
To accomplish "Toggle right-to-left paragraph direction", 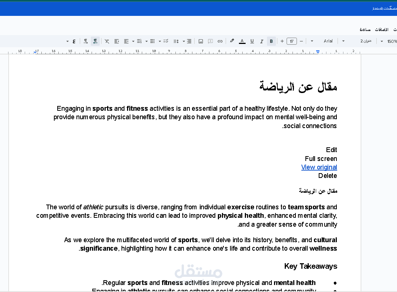I will tap(95, 41).
